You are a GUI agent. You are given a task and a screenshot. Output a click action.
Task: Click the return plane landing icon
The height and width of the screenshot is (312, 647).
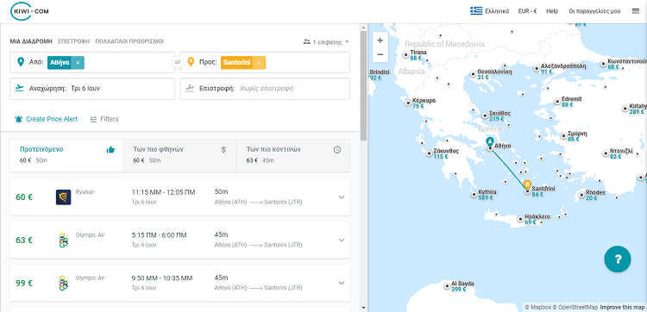(190, 88)
